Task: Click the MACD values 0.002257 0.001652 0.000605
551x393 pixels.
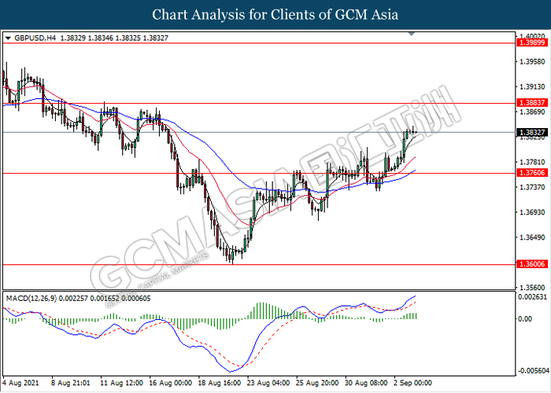Action: coord(105,298)
